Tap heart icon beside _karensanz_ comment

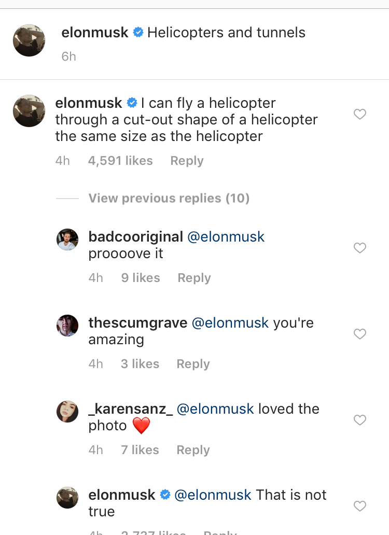359,420
